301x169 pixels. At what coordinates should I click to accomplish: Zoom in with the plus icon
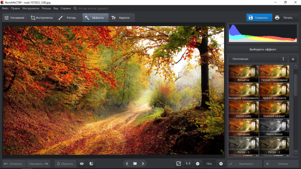[x=221, y=164]
